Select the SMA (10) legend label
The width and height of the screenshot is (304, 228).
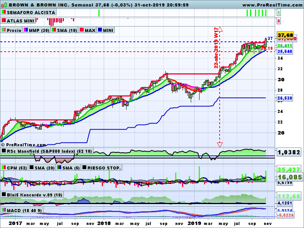tap(67, 30)
